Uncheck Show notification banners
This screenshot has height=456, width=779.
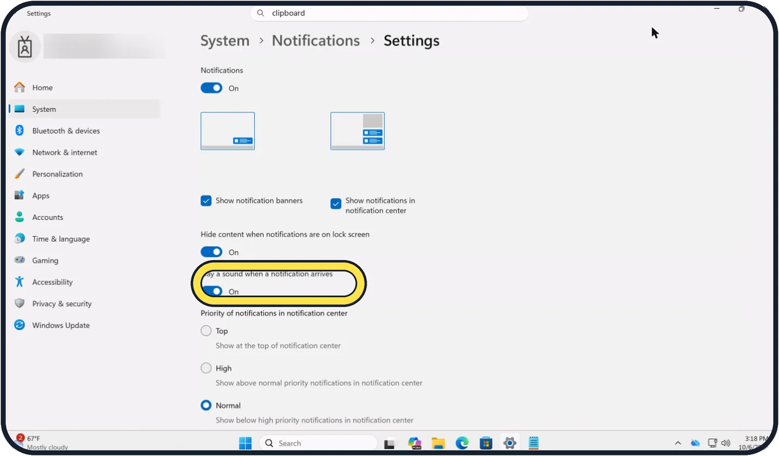(x=206, y=201)
